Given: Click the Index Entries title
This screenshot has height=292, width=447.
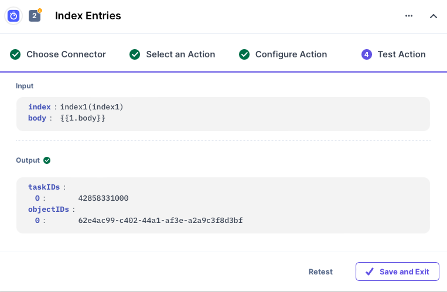Looking at the screenshot, I should pyautogui.click(x=88, y=16).
